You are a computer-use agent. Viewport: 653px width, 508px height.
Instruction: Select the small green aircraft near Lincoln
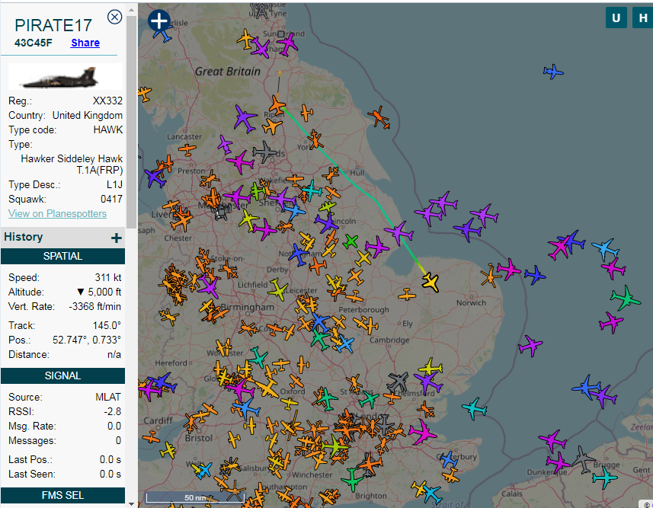pyautogui.click(x=351, y=241)
